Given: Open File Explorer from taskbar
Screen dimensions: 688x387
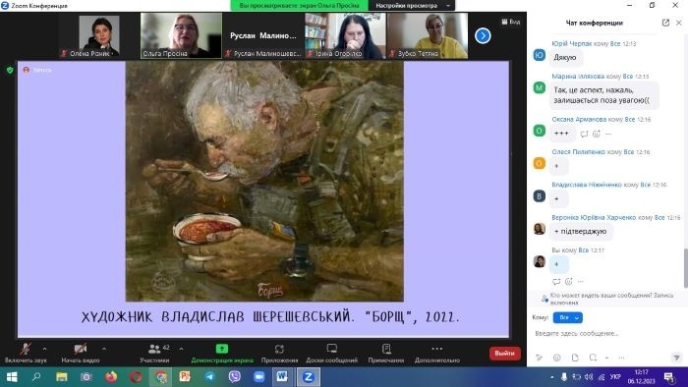Looking at the screenshot, I should pos(61,377).
